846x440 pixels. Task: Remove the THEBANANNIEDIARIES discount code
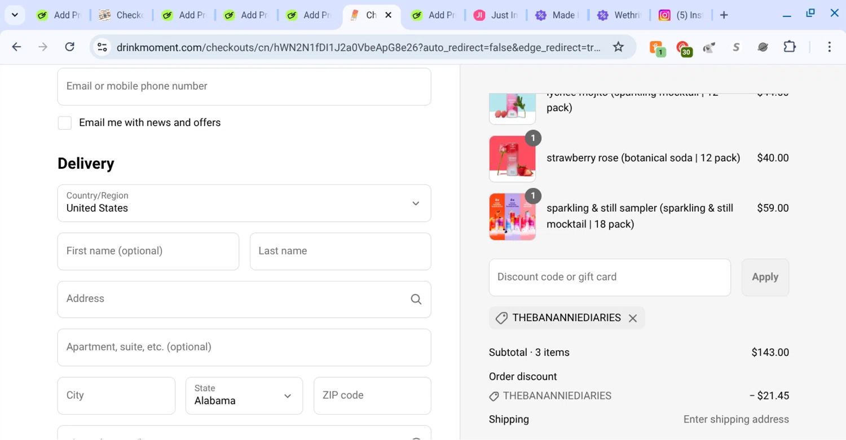633,318
